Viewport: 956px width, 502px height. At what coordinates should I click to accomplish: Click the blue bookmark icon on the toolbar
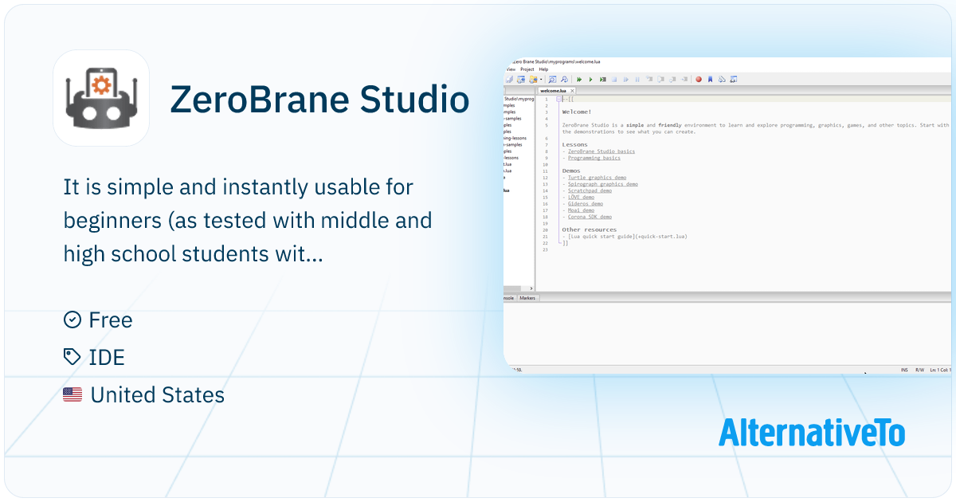pos(711,78)
